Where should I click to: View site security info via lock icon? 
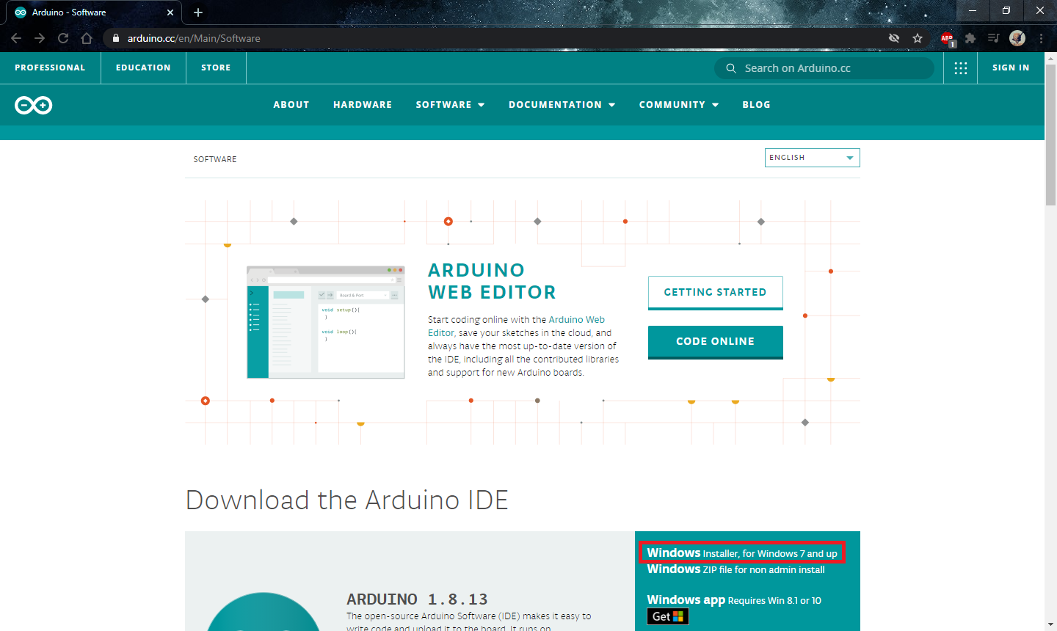pyautogui.click(x=116, y=38)
